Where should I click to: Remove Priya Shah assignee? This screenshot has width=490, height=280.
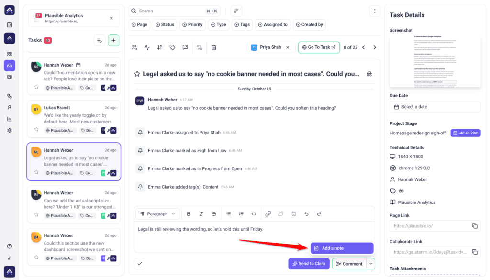tap(288, 47)
